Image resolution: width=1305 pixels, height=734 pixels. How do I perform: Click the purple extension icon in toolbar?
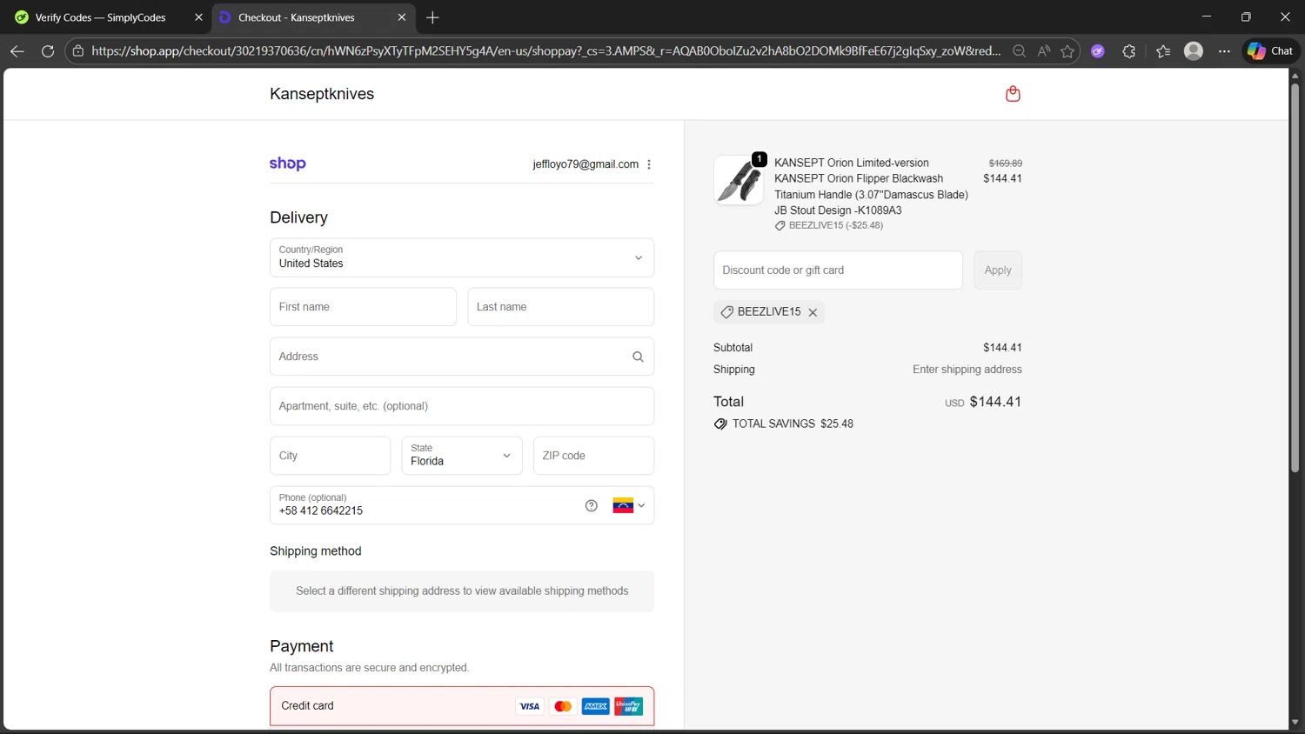pyautogui.click(x=1098, y=51)
